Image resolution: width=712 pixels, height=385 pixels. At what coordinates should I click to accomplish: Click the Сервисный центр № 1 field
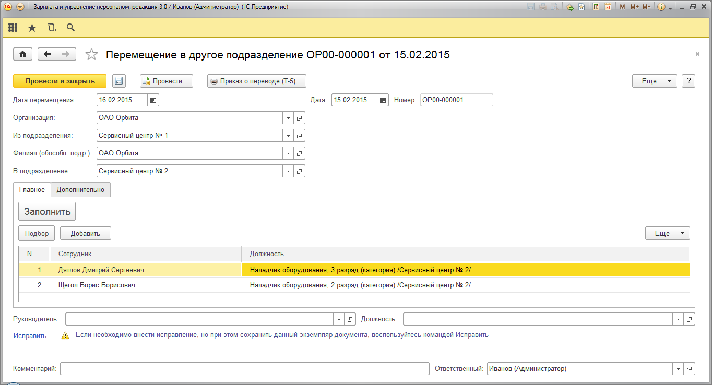(189, 136)
